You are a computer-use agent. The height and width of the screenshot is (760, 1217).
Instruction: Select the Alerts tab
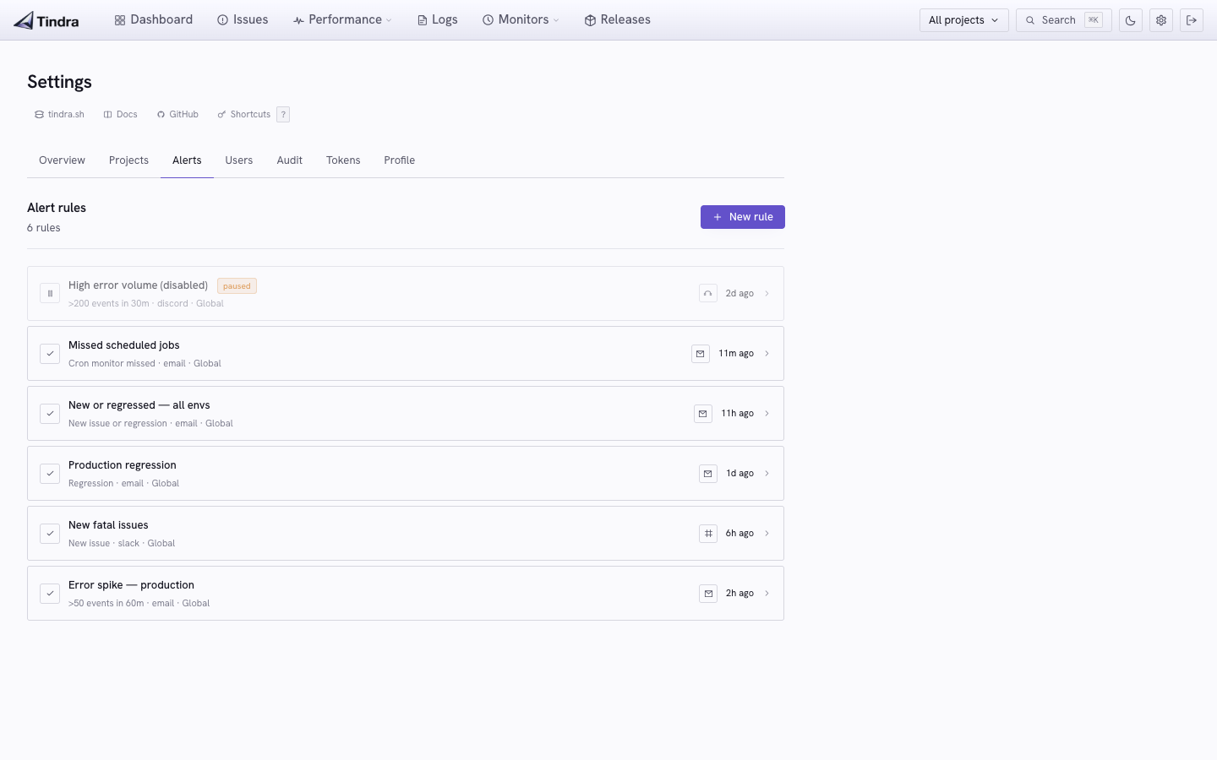point(187,160)
